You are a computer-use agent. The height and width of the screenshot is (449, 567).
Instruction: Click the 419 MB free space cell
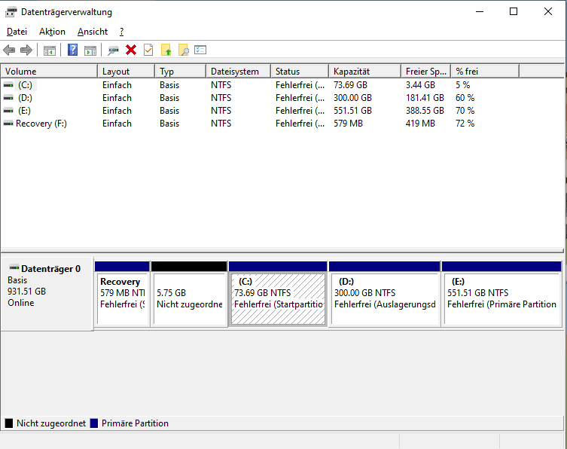coord(420,124)
